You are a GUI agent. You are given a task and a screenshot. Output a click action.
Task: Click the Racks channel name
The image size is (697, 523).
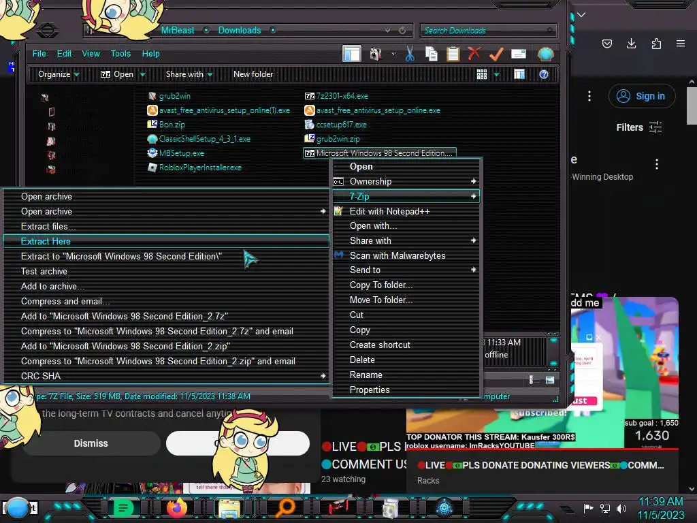pos(428,481)
